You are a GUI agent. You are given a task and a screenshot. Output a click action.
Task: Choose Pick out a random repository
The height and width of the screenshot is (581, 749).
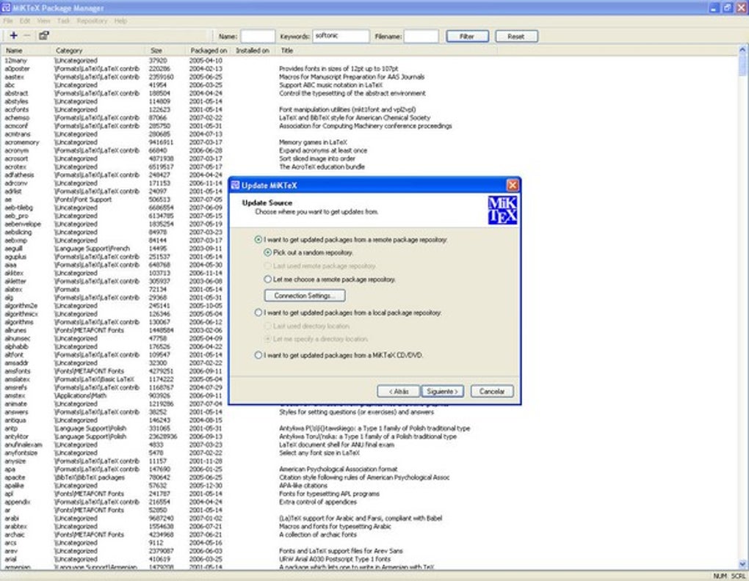click(267, 252)
